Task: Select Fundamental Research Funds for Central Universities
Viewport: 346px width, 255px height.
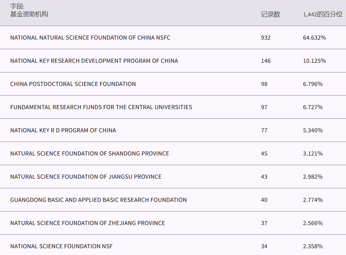Action: pyautogui.click(x=101, y=107)
